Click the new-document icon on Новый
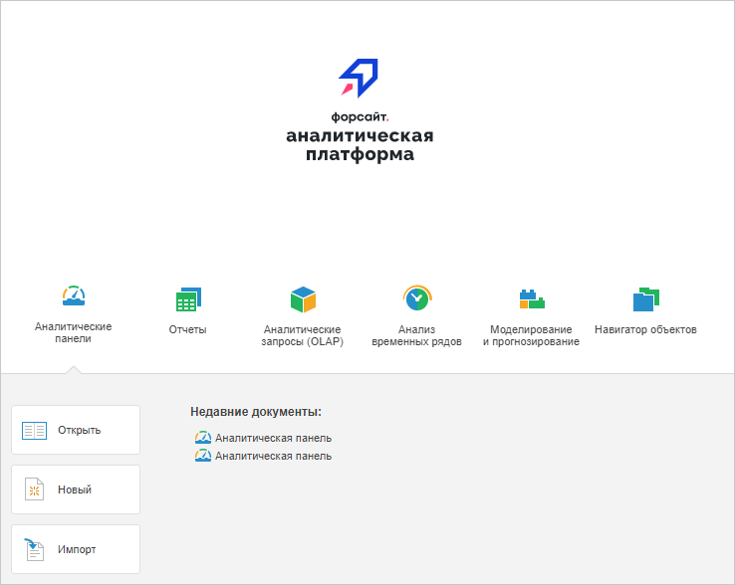Image resolution: width=735 pixels, height=585 pixels. (x=34, y=489)
